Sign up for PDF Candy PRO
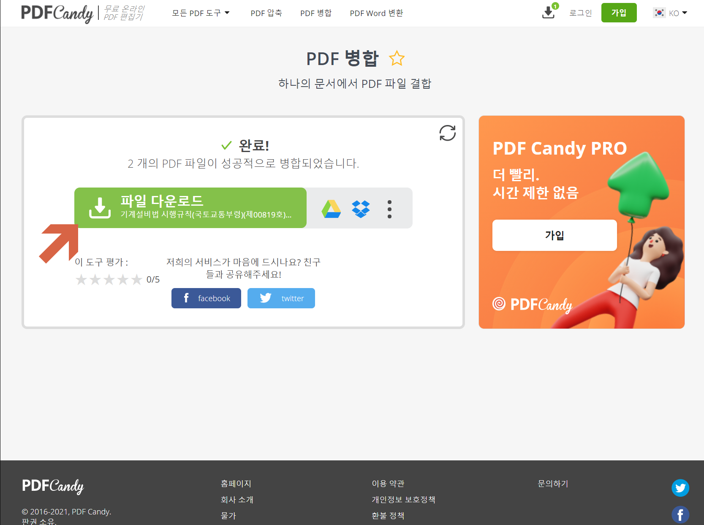This screenshot has height=525, width=704. click(x=554, y=235)
